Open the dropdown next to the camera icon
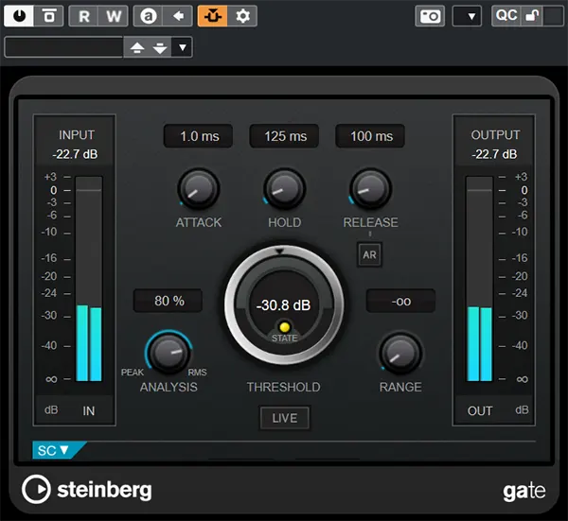 click(468, 16)
